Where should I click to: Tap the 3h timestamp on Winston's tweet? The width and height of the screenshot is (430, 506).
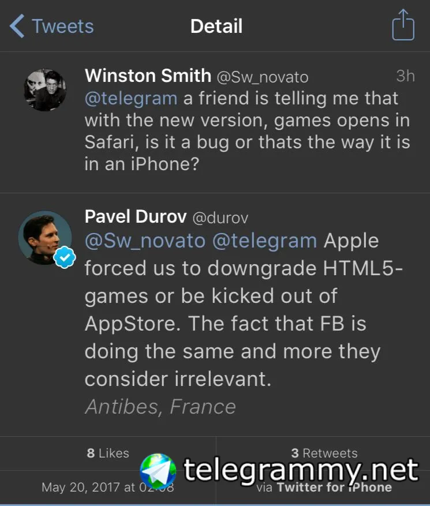(x=405, y=76)
